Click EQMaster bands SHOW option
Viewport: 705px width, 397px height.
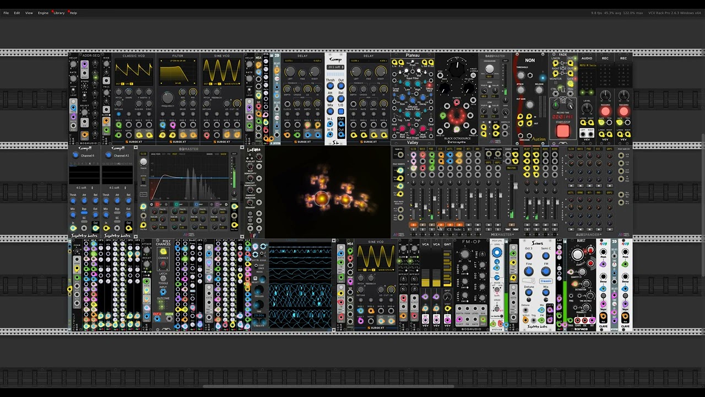[223, 154]
